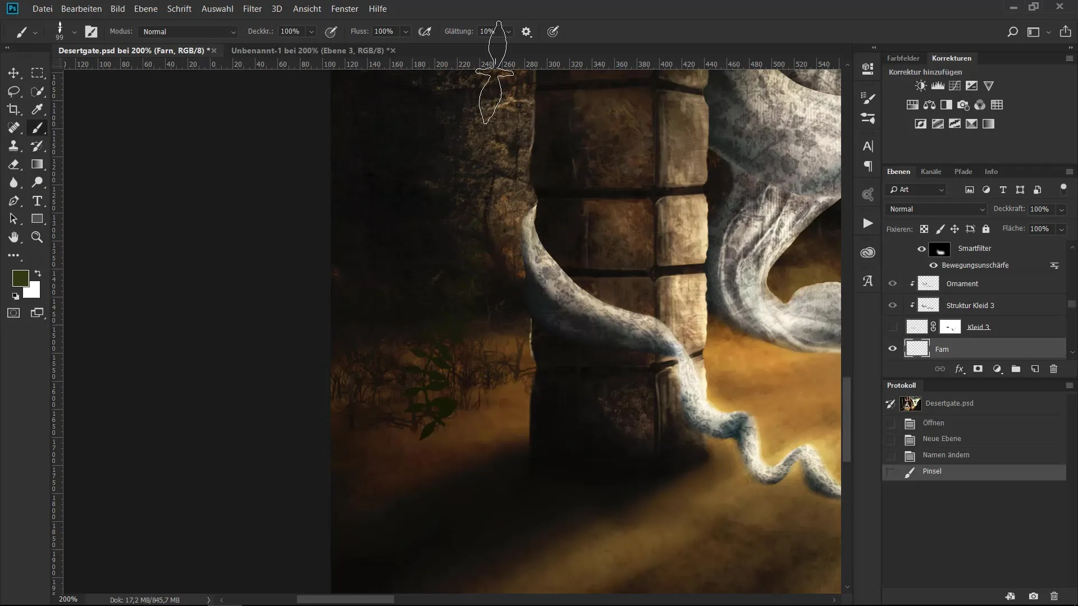Open the Filter menu

tap(252, 9)
